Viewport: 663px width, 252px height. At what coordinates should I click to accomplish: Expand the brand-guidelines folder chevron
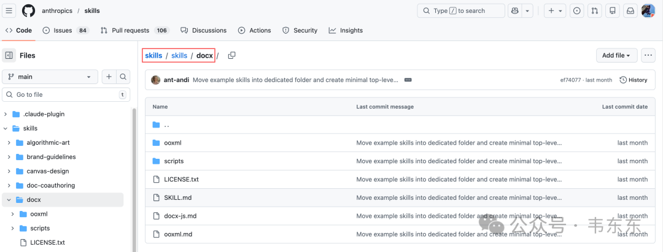(x=9, y=157)
